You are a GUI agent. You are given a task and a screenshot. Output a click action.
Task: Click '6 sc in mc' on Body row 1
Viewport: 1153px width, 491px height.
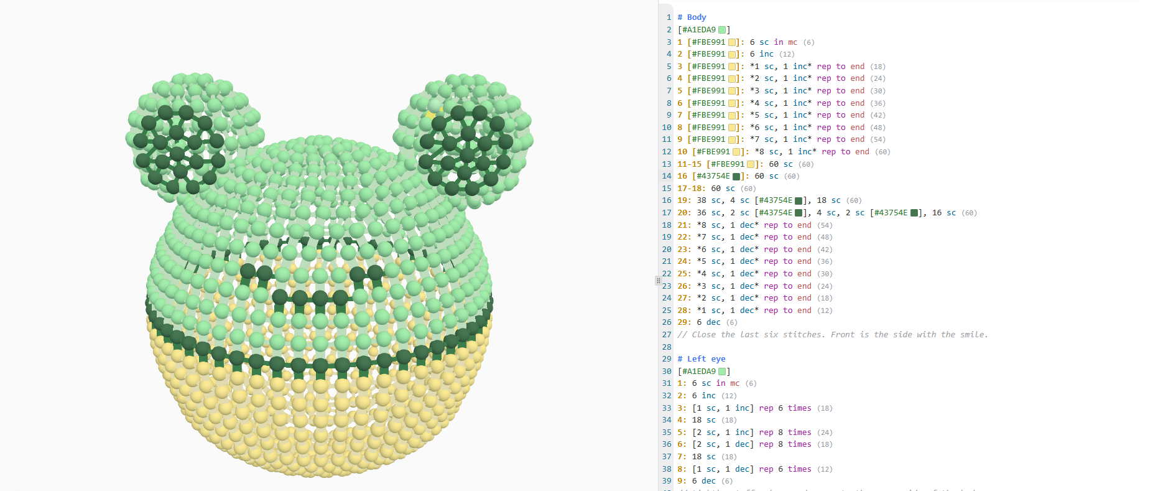pos(774,42)
